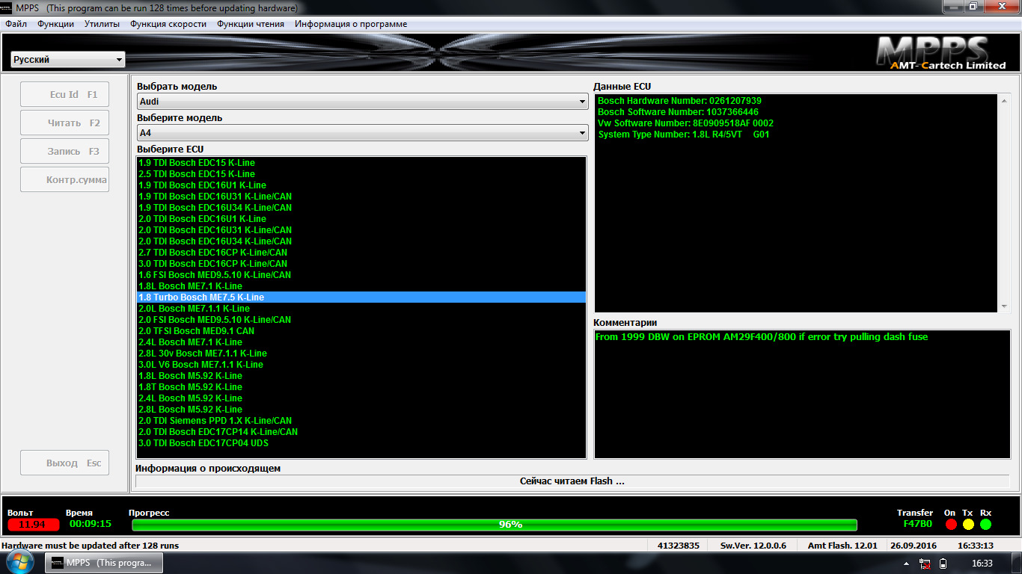Select 2.0L Bosch ME7.1.1 K-Line
The width and height of the screenshot is (1022, 574).
[x=361, y=309]
